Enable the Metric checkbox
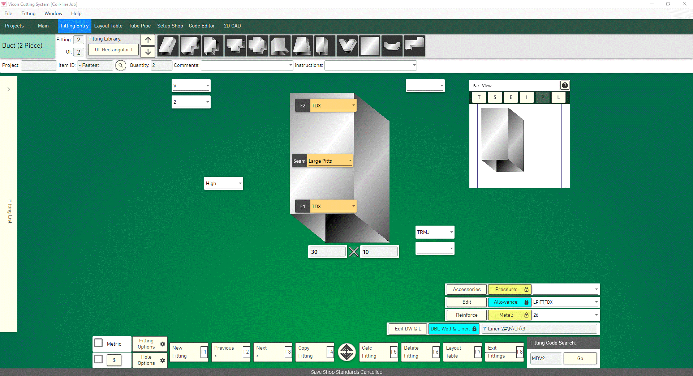This screenshot has width=693, height=376. 98,342
